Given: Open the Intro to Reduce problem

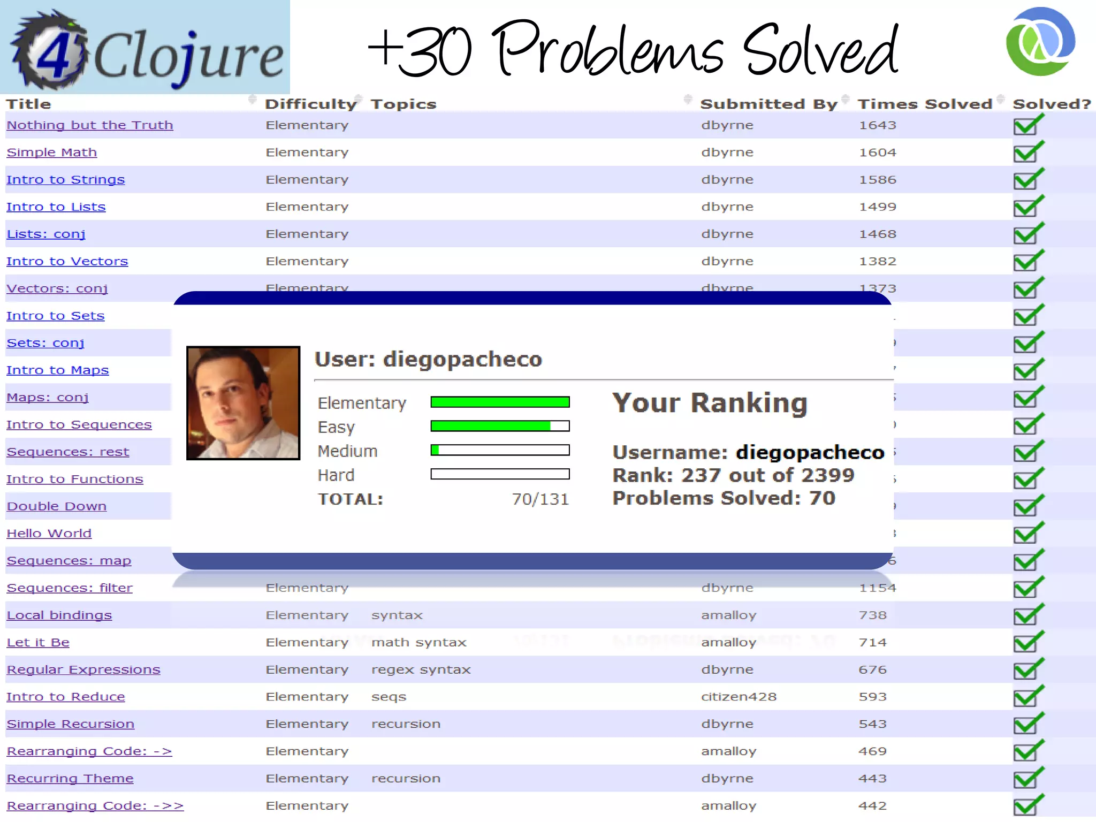Looking at the screenshot, I should click(66, 697).
